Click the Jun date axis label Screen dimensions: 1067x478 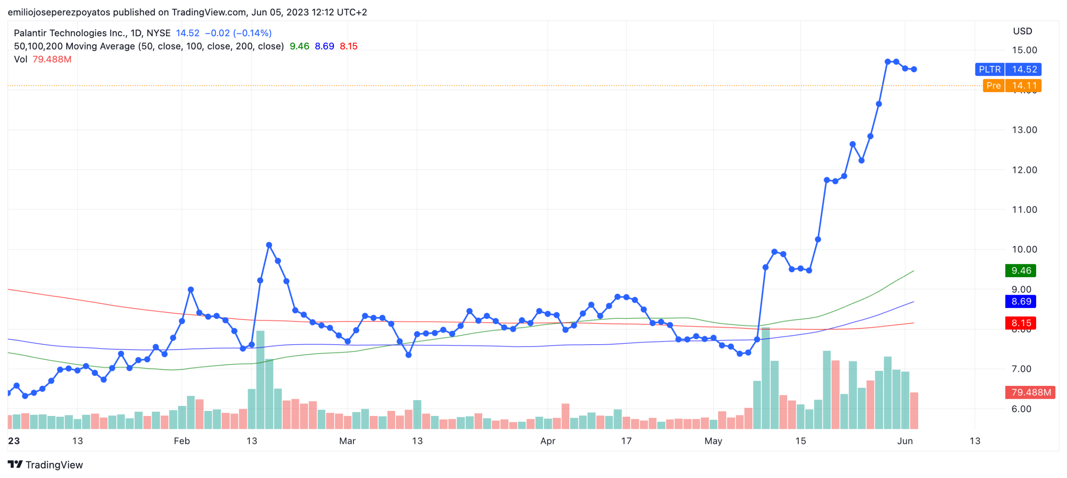[x=905, y=441]
